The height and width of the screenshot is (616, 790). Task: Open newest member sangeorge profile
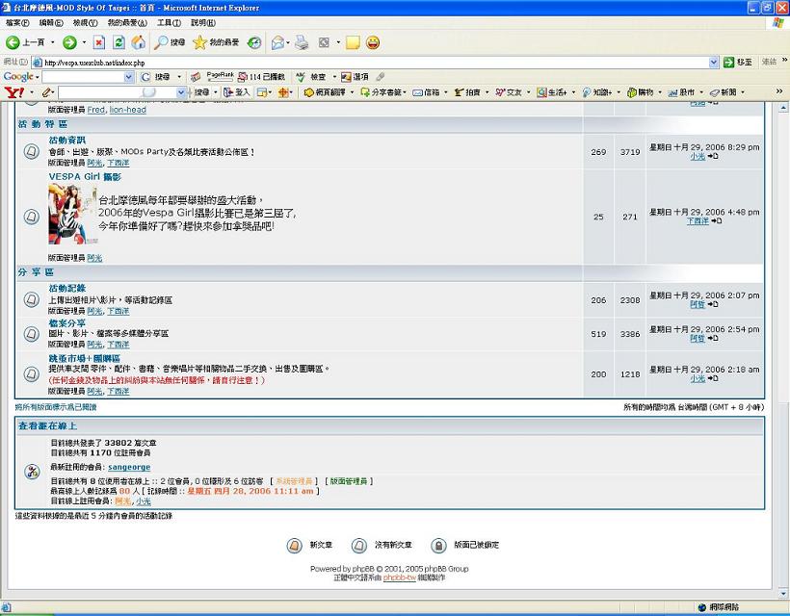coord(129,467)
